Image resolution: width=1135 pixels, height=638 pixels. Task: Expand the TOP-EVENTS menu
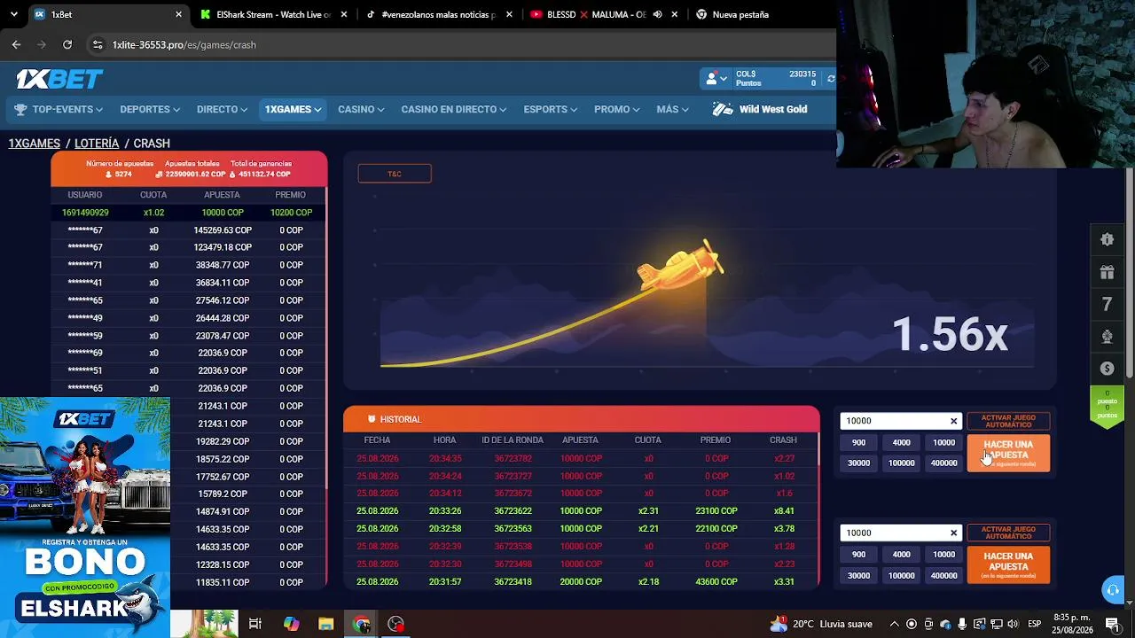59,109
